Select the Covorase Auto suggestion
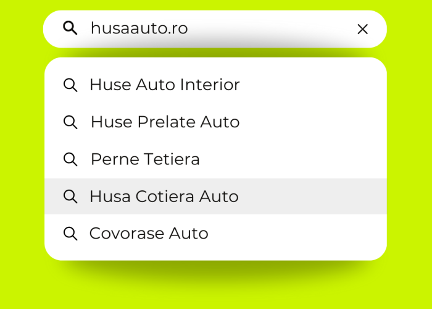This screenshot has width=432, height=309. pyautogui.click(x=149, y=234)
